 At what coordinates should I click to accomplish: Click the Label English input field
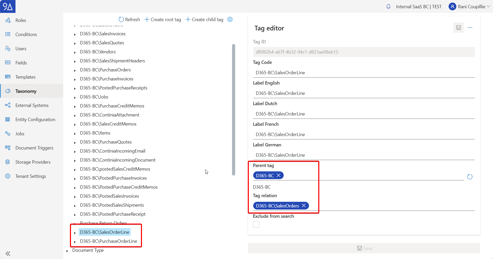point(364,93)
